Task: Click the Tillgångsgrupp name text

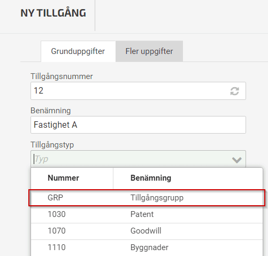Action: click(x=157, y=198)
